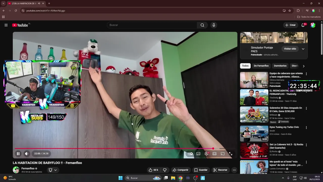
Task: View site information icon in address bar
Action: tap(23, 11)
